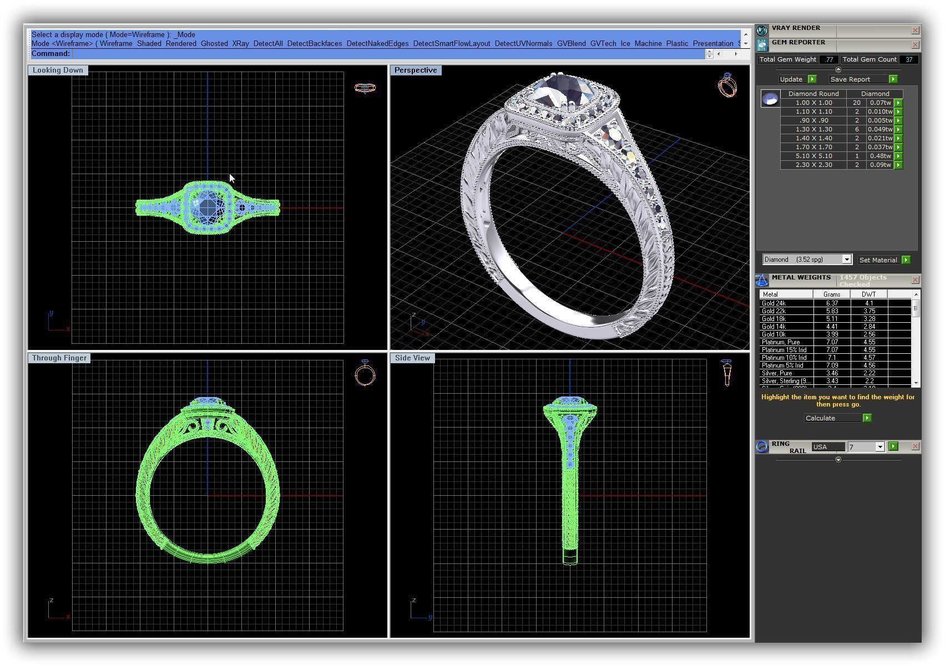945x666 pixels.
Task: Click the Gem Reporter panel icon
Action: click(x=762, y=44)
